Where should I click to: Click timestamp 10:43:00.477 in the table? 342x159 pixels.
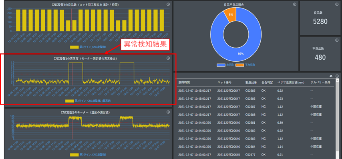click(195, 155)
